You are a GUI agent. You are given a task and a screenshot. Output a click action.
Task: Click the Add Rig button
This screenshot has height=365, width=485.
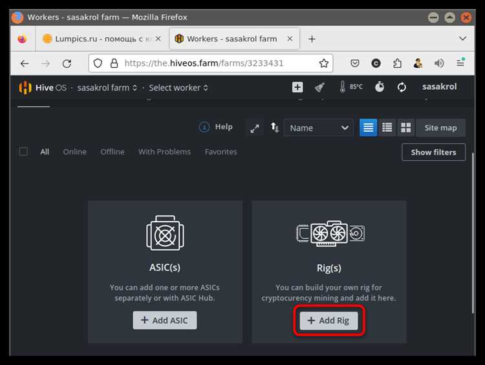tap(329, 320)
